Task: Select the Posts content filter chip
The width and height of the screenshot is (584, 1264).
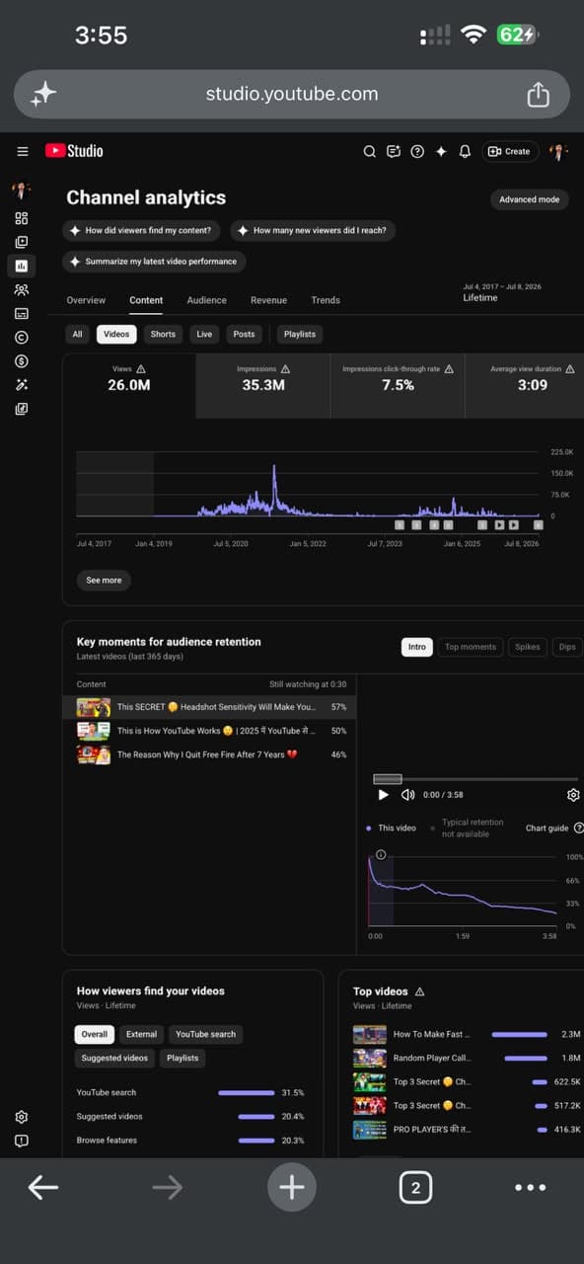Action: [x=244, y=334]
